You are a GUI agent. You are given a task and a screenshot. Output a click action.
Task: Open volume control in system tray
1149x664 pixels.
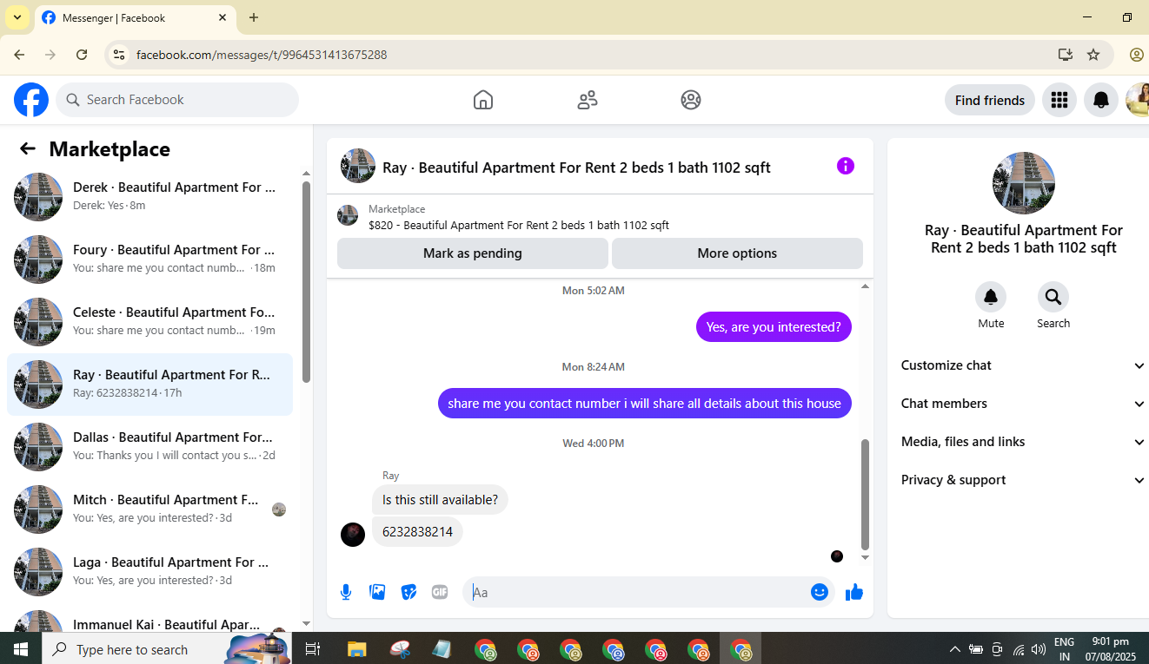click(x=1039, y=649)
